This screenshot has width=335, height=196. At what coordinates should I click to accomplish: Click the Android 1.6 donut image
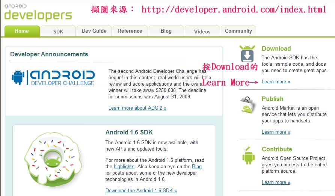[x=53, y=159]
